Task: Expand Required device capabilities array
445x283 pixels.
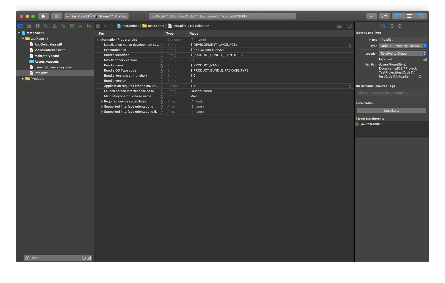Action: pos(102,101)
